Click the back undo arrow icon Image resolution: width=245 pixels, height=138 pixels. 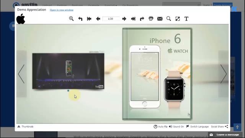point(80,19)
